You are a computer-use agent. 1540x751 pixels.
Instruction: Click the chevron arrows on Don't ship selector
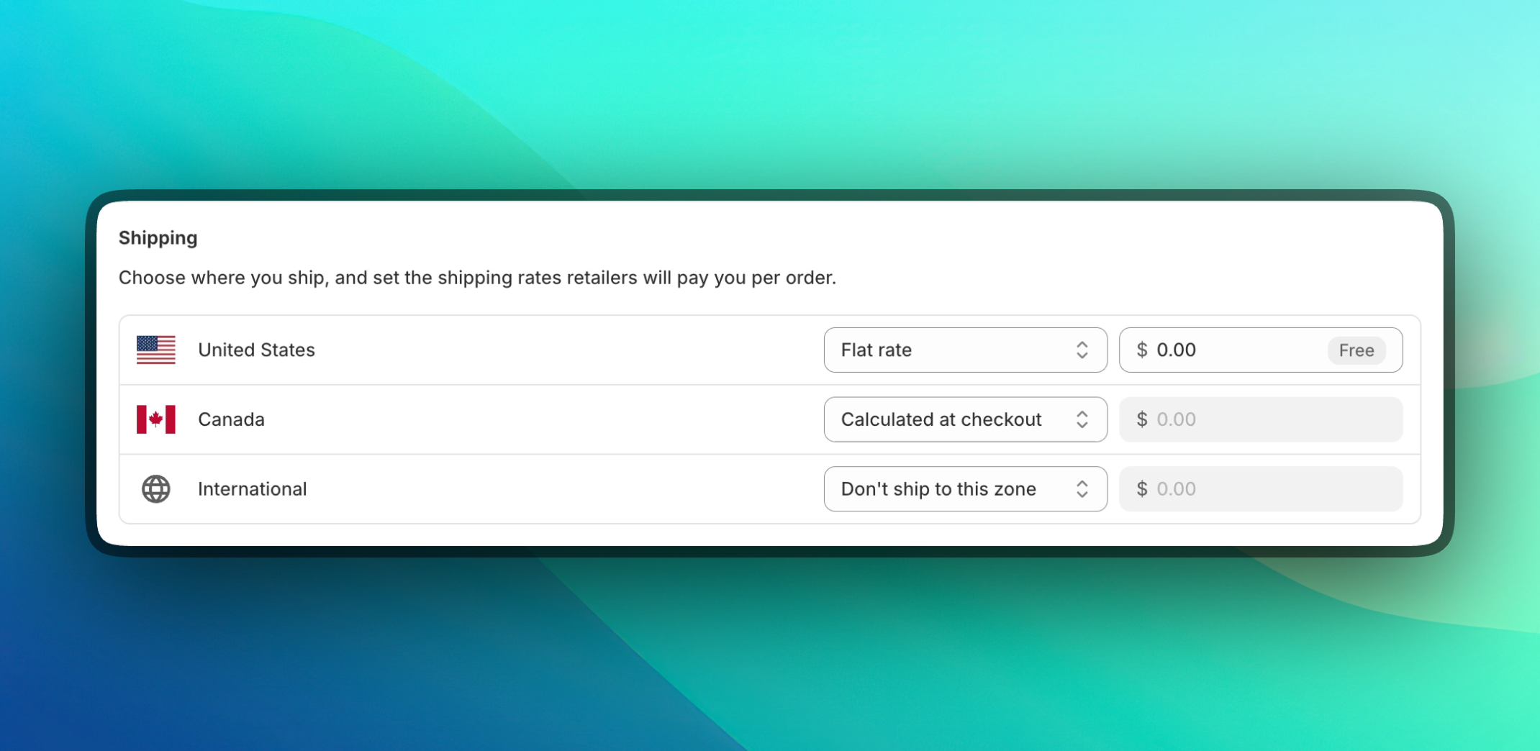coord(1082,489)
